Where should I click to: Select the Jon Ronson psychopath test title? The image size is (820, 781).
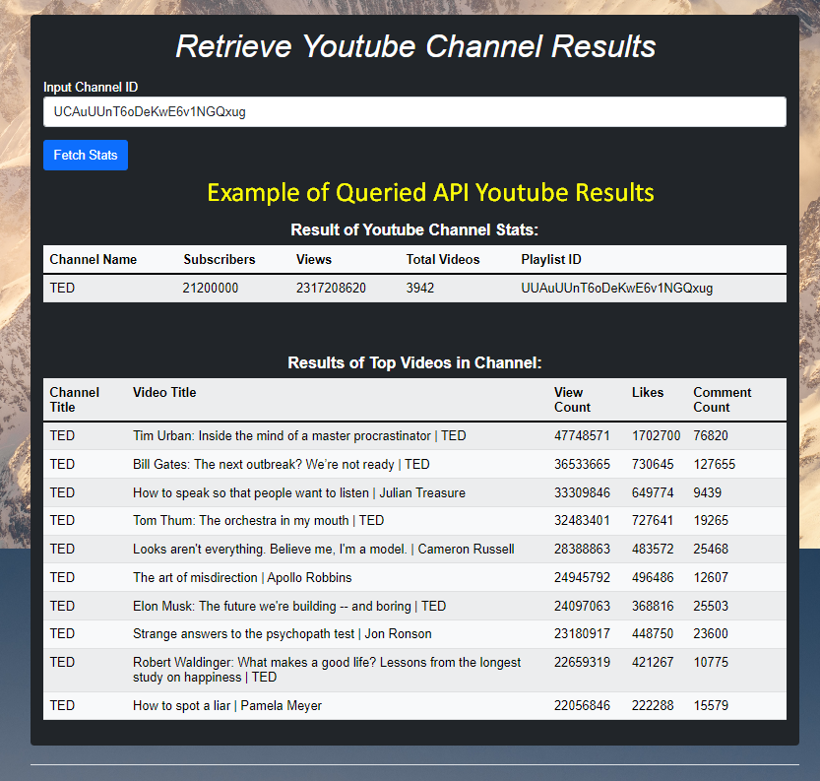[x=283, y=633]
